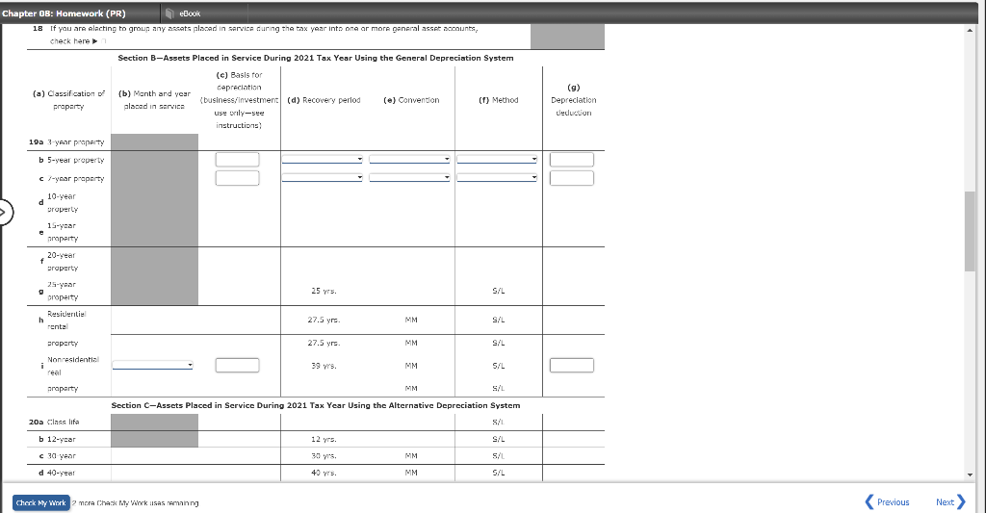Screen dimensions: 986x513
Task: Click the '39 yrs.' recovery period text
Action: (324, 366)
